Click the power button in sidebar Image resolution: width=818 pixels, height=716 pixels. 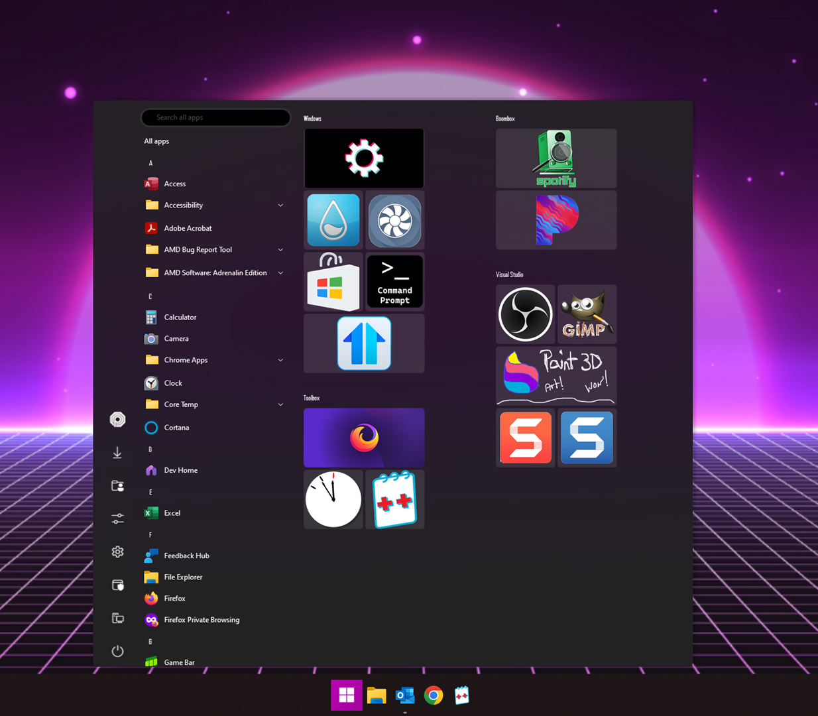pyautogui.click(x=117, y=651)
